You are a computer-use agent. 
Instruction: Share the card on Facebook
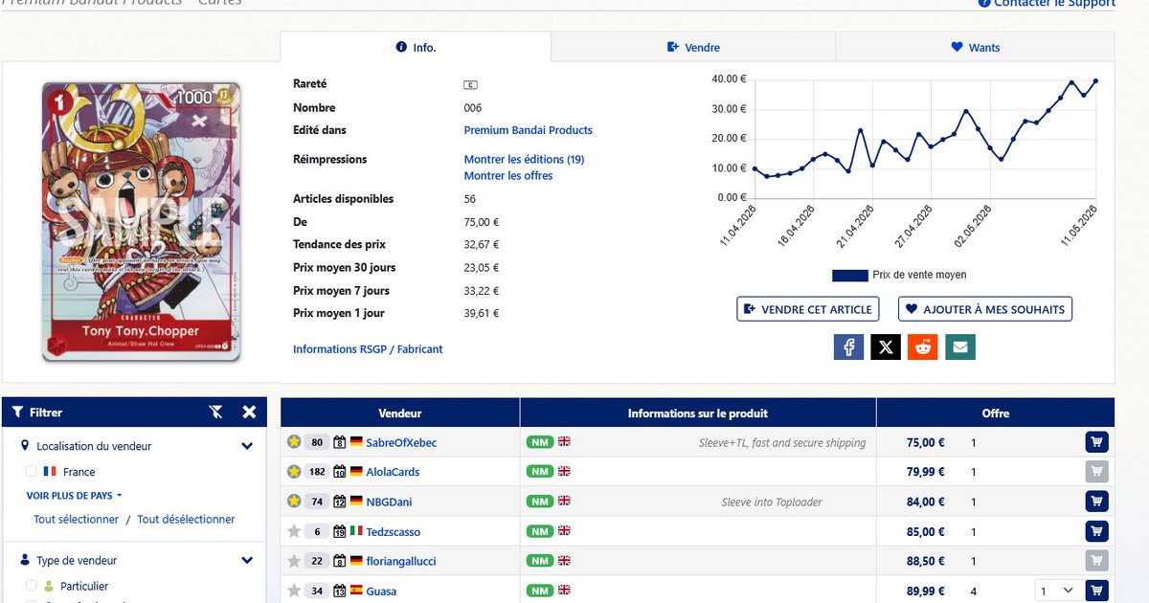(848, 346)
